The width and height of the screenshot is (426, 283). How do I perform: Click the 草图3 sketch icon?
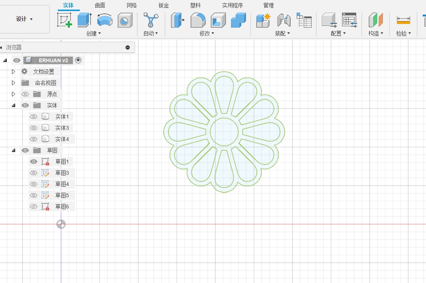click(x=45, y=173)
